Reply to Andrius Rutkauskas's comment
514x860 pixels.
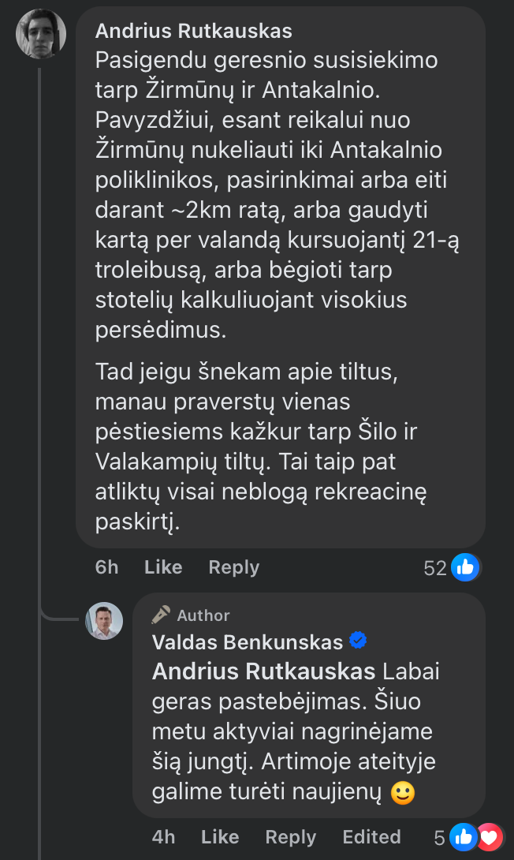(233, 567)
